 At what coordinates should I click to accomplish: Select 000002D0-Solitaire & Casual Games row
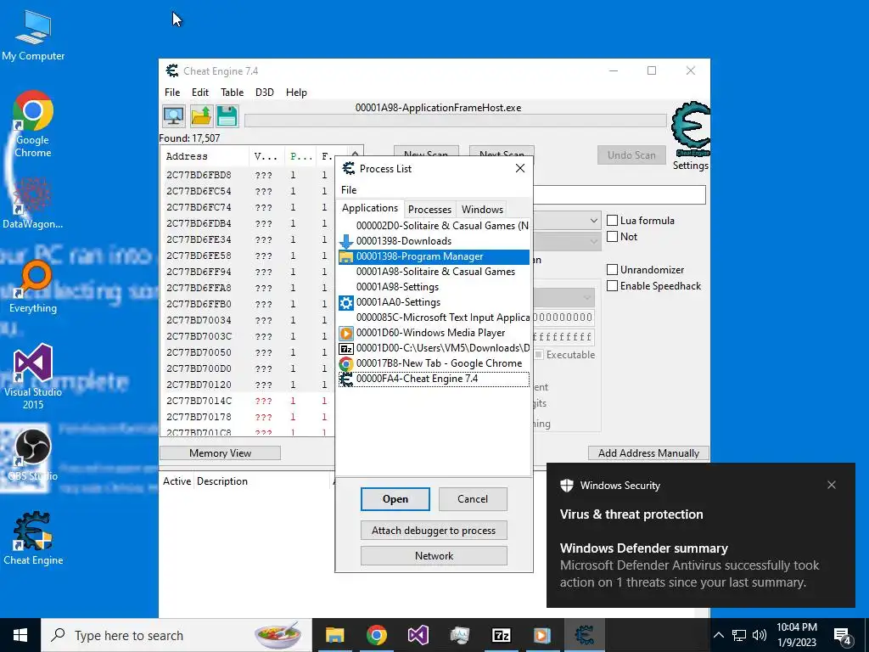(x=434, y=226)
